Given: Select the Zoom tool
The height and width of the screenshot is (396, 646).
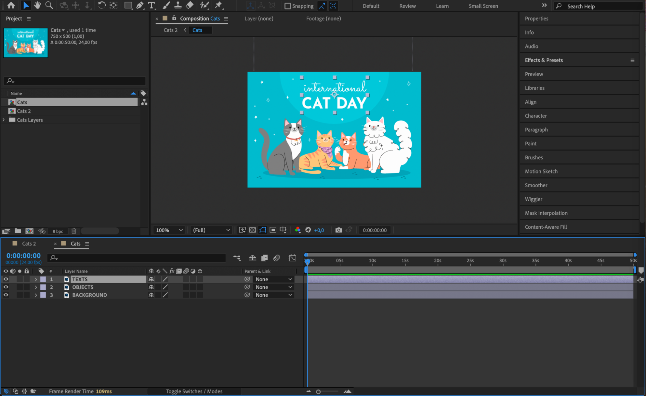Looking at the screenshot, I should pos(49,5).
